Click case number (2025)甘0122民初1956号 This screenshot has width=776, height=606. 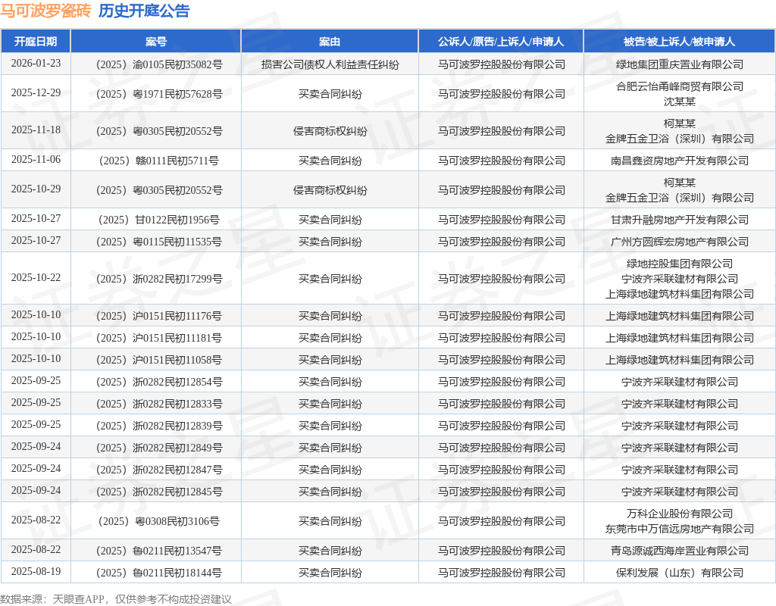(159, 220)
